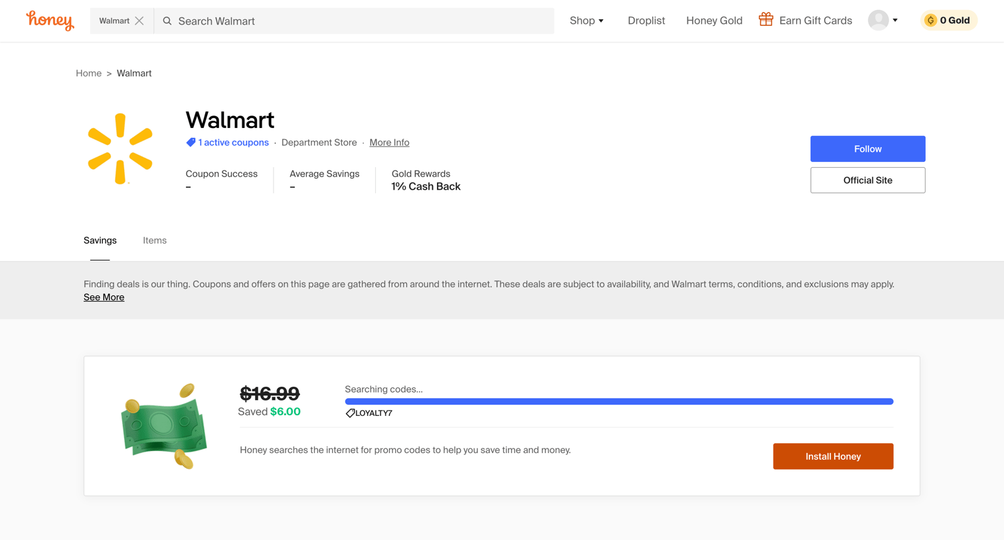Click the Searching codes progress bar
This screenshot has width=1004, height=540.
point(619,401)
